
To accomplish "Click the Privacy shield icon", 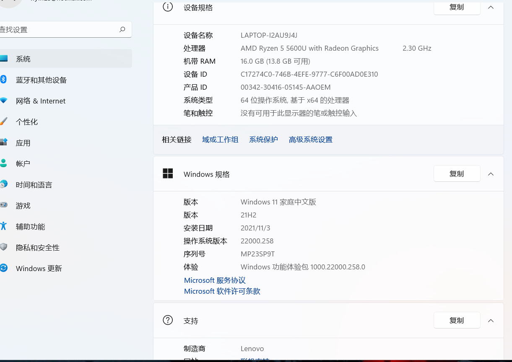I will (3, 247).
